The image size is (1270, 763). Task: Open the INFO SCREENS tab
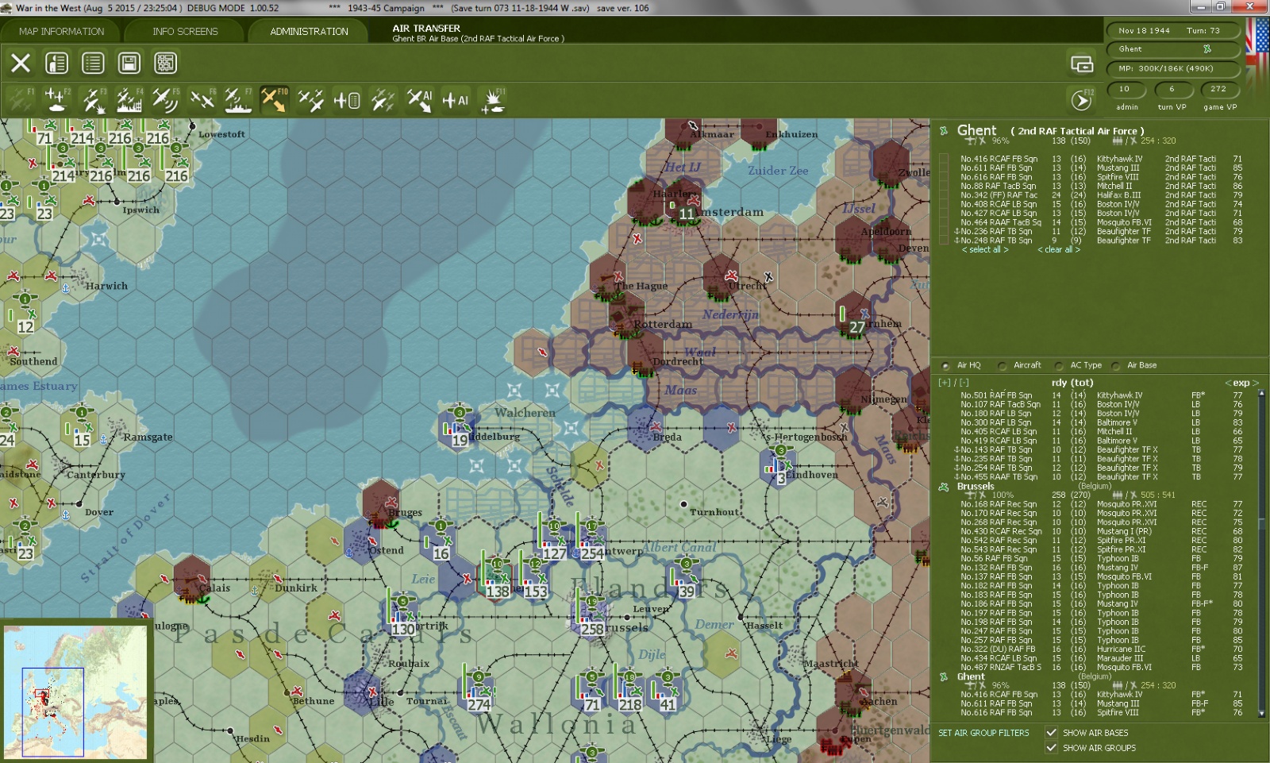coord(185,32)
